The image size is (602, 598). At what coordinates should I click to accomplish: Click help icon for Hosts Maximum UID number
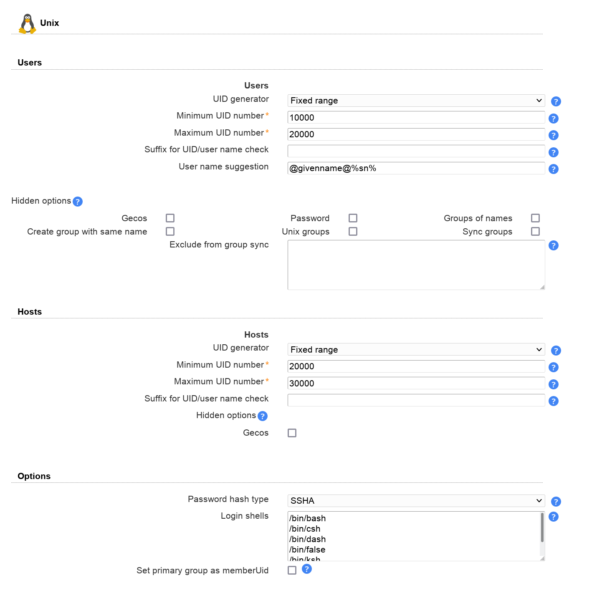pos(553,384)
